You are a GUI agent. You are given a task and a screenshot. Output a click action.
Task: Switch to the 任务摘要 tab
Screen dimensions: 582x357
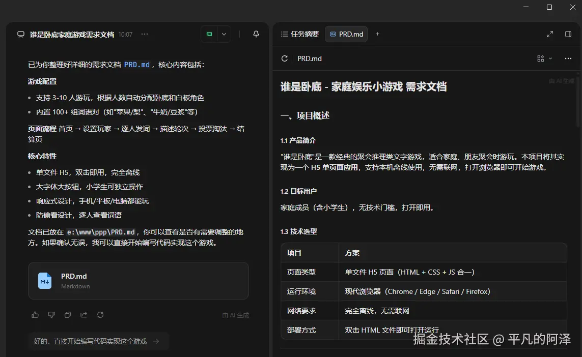300,34
